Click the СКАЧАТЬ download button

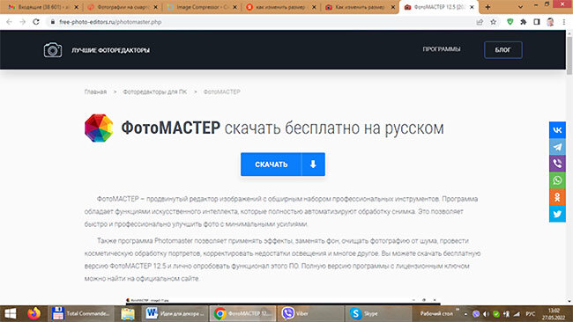click(x=282, y=165)
